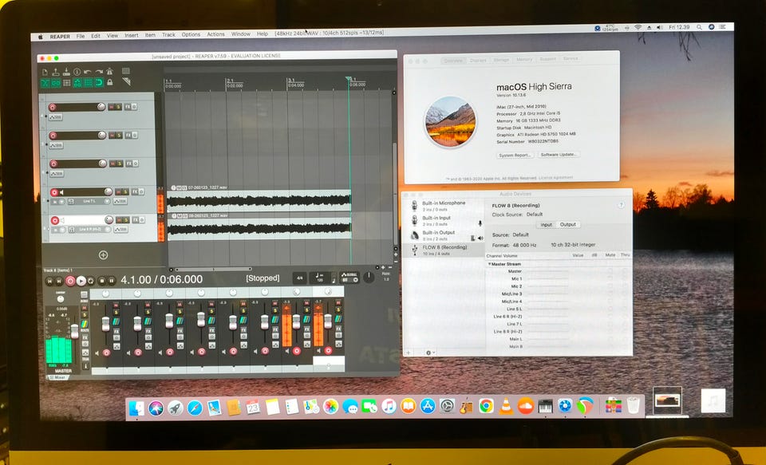Select FLOW 8 (Recording) device
Viewport: 766px width, 465px height.
tap(444, 250)
